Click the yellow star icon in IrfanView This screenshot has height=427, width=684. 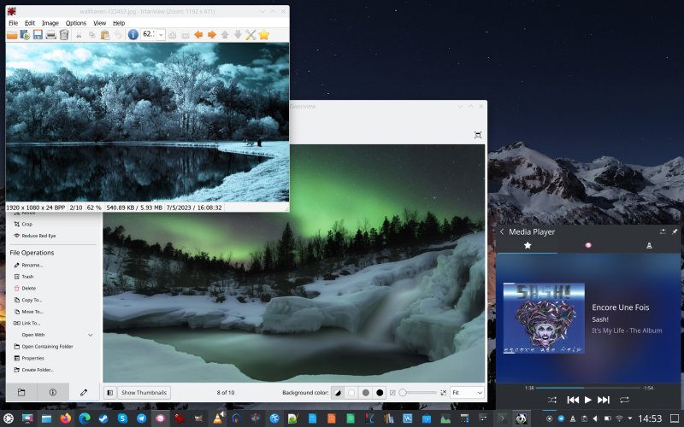[x=264, y=35]
